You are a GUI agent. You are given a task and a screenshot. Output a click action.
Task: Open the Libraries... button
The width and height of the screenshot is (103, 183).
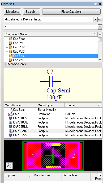pos(12,12)
